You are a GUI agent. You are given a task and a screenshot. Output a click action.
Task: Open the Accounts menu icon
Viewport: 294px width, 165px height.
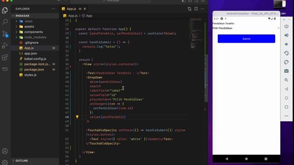click(x=5, y=151)
